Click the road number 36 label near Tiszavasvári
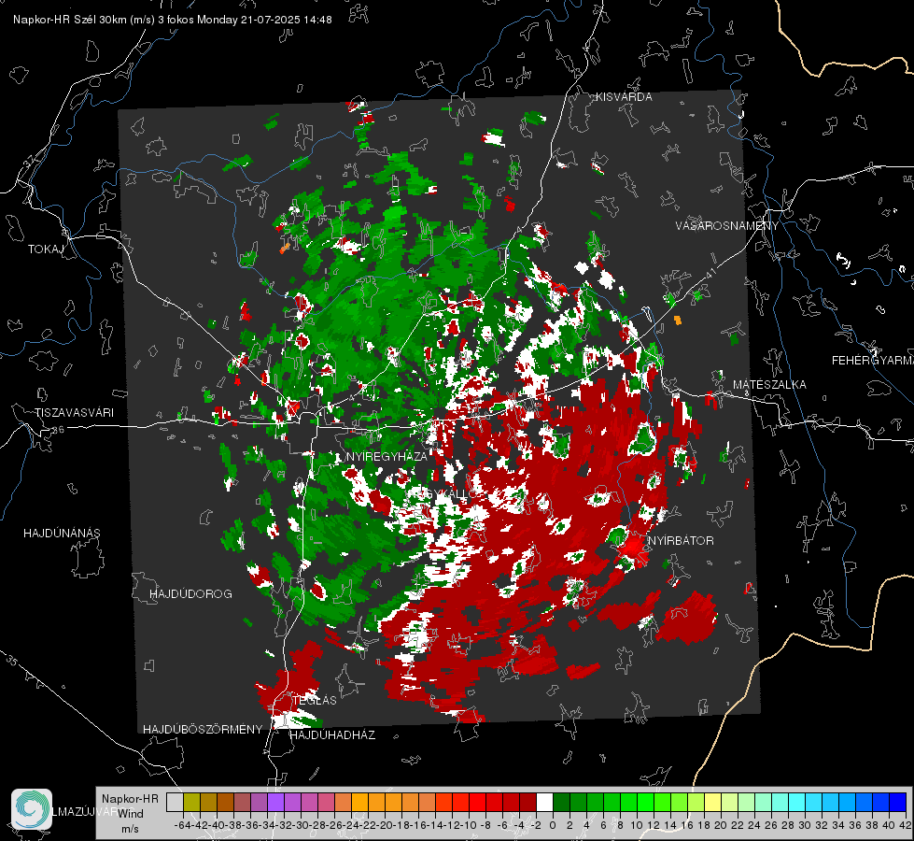Image resolution: width=914 pixels, height=841 pixels. 58,430
